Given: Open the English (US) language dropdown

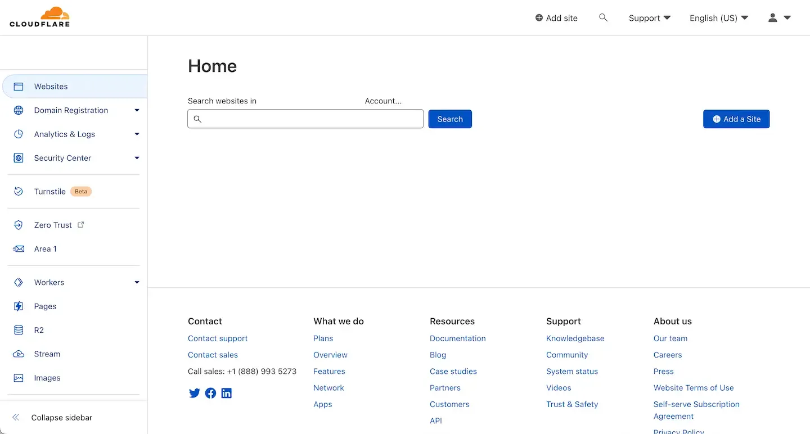Looking at the screenshot, I should [x=719, y=18].
